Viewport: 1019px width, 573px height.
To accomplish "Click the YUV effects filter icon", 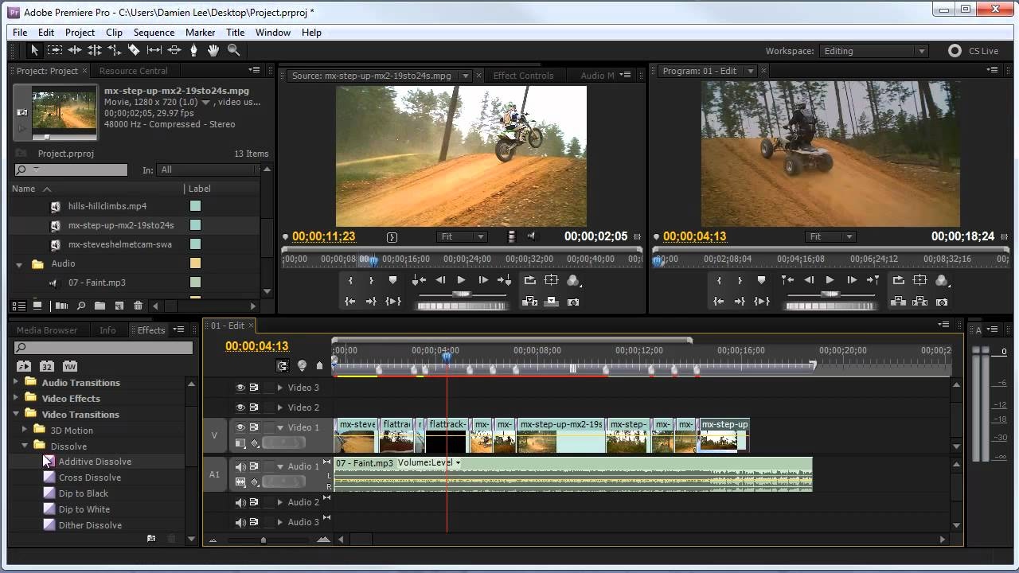I will pyautogui.click(x=70, y=366).
